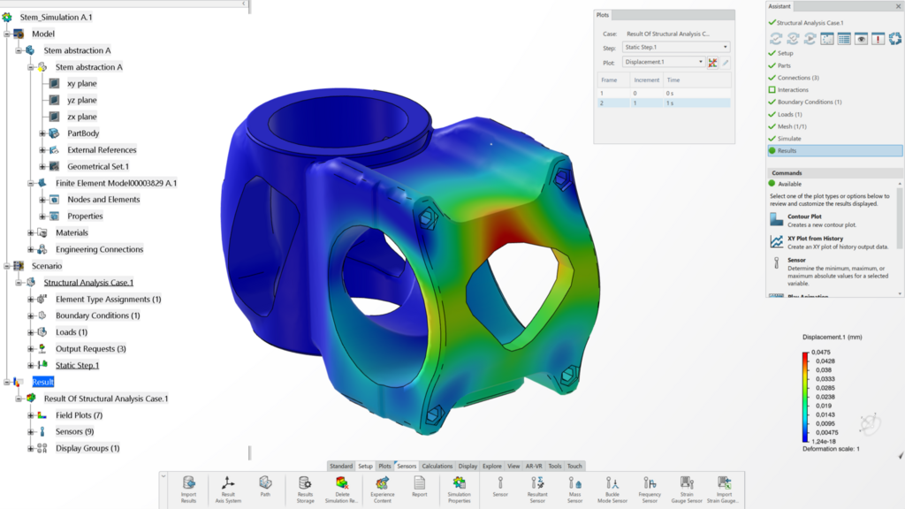Screen dimensions: 905x509
Task: Click Delete Simulation Results icon
Action: [x=342, y=483]
